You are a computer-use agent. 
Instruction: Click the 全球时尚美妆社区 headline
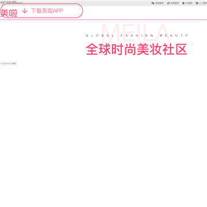click(x=136, y=49)
